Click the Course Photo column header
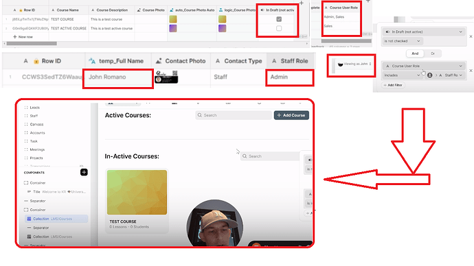Image resolution: width=474 pixels, height=266 pixels. click(151, 10)
